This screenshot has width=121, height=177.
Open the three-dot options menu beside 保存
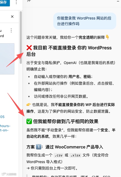click(x=16, y=2)
